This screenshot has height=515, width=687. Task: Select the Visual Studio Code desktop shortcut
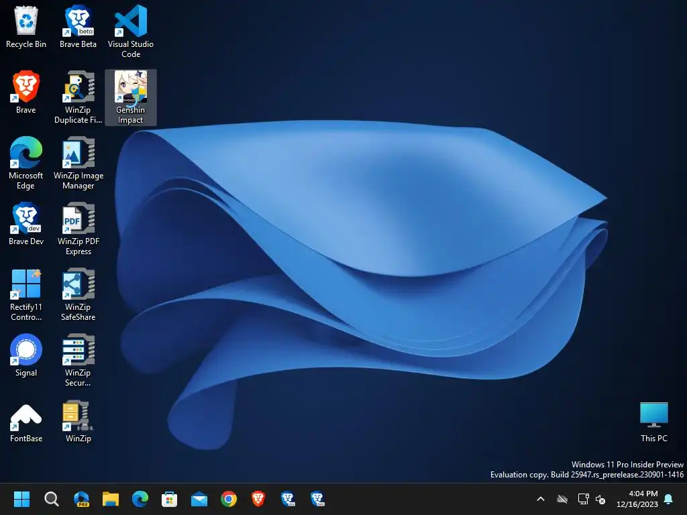[131, 32]
